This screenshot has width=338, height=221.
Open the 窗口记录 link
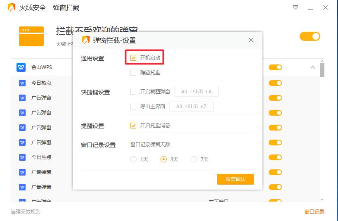tap(314, 212)
